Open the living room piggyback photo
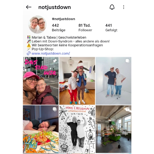154x154 pixels. click(x=77, y=81)
